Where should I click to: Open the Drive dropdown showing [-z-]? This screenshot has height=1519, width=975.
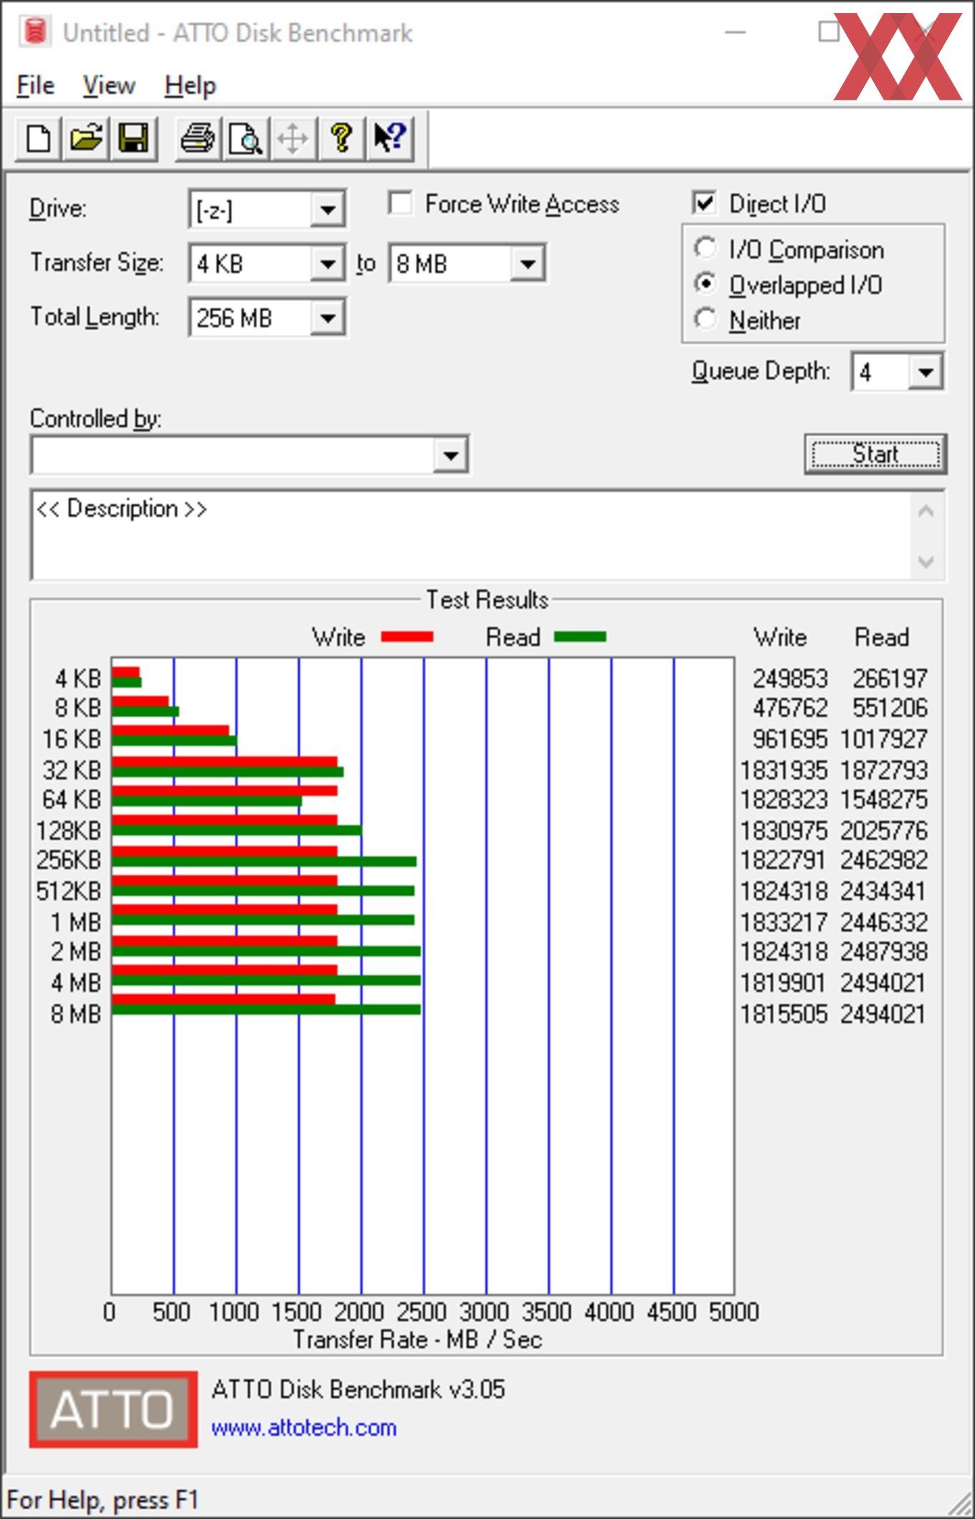tap(266, 209)
